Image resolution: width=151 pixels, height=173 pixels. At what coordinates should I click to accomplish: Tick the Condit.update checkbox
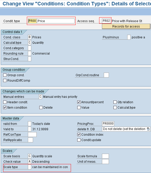tap(79, 140)
